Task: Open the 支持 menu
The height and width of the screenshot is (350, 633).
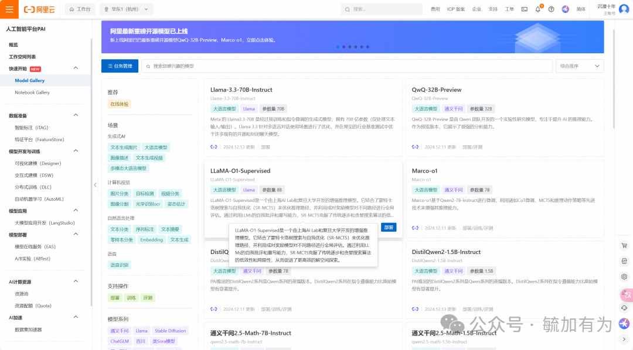Action: 494,9
